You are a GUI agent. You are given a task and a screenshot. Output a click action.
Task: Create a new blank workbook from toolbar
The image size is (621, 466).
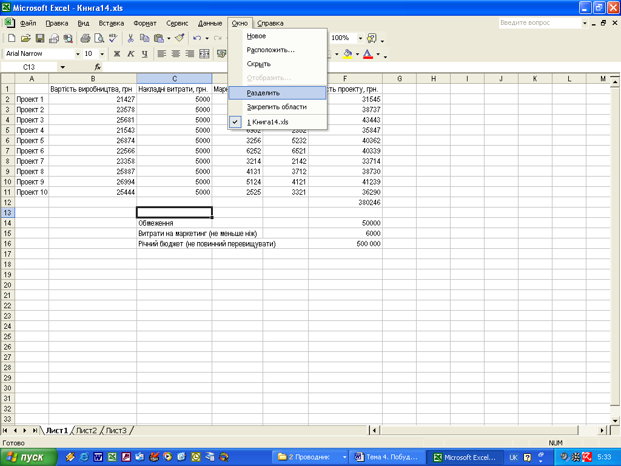[12, 38]
